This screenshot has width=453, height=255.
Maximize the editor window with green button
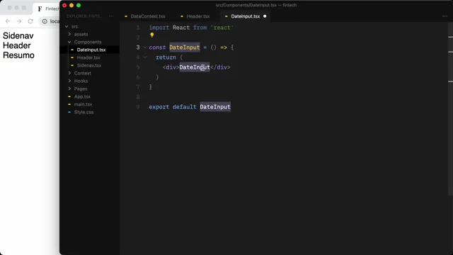[x=79, y=5]
